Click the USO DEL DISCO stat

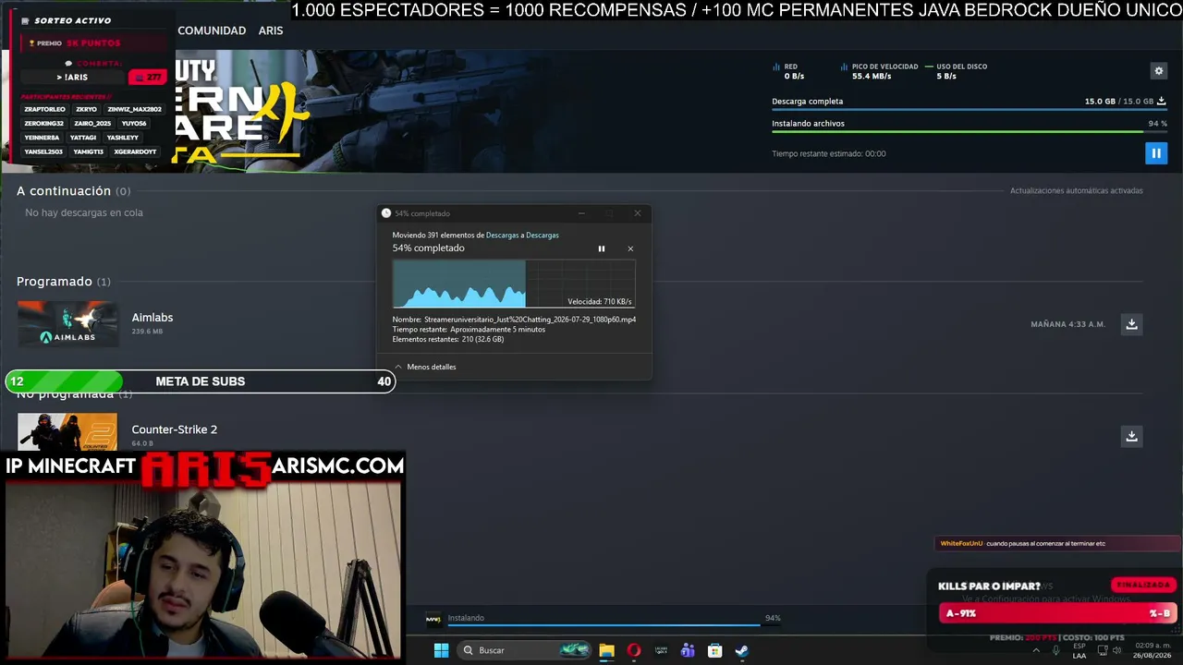[x=957, y=71]
